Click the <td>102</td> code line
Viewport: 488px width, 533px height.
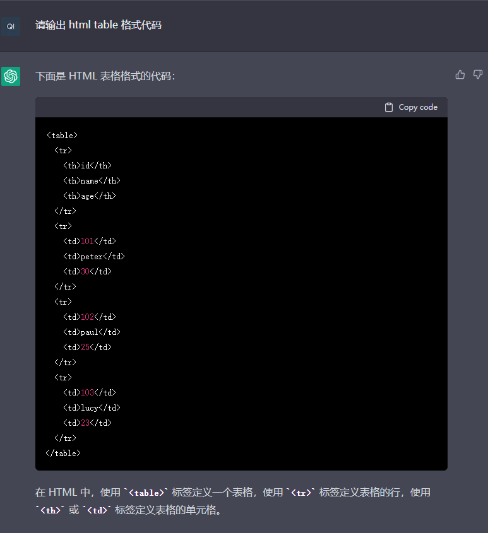coord(90,317)
